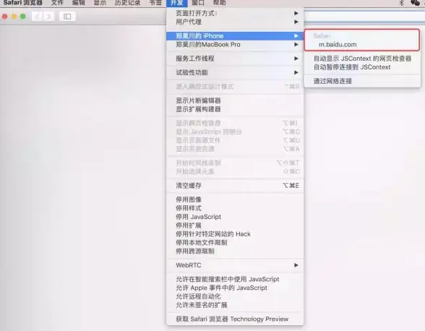Toggle 停用本地文件限制
Viewport: 425px width, 331px height.
coord(235,243)
